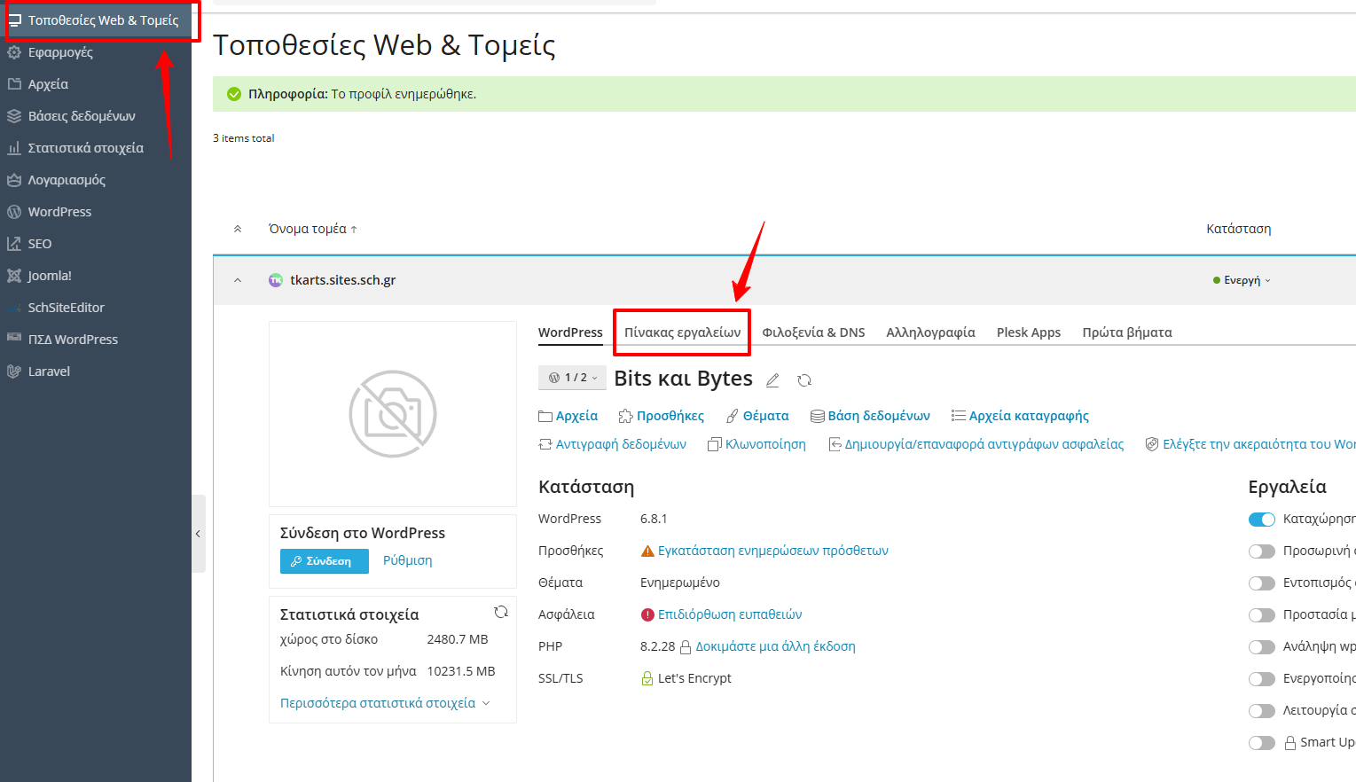The width and height of the screenshot is (1356, 782).
Task: Enable the Προσωρινή toggle switch
Action: (x=1262, y=551)
